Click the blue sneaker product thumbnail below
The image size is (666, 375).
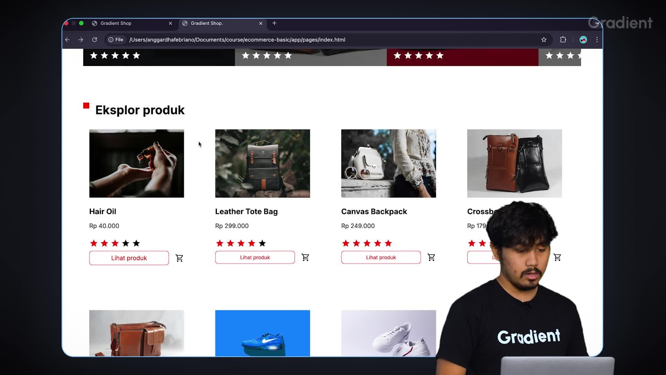pos(262,333)
